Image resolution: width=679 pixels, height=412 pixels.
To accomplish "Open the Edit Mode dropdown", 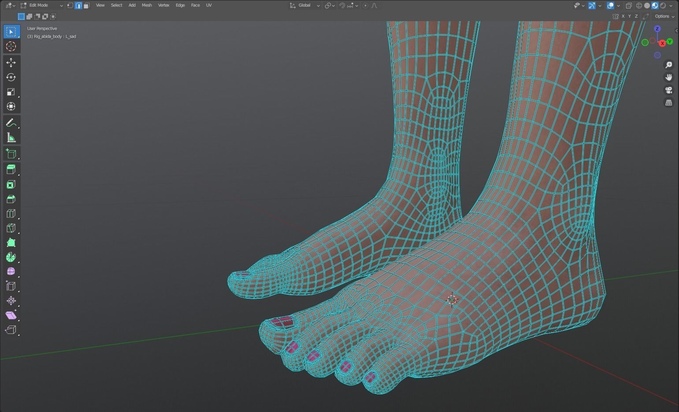I will click(42, 5).
